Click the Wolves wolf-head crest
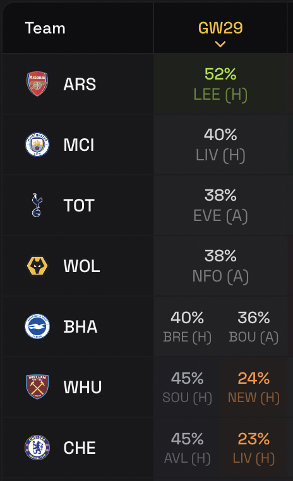The width and height of the screenshot is (293, 481). click(x=37, y=266)
